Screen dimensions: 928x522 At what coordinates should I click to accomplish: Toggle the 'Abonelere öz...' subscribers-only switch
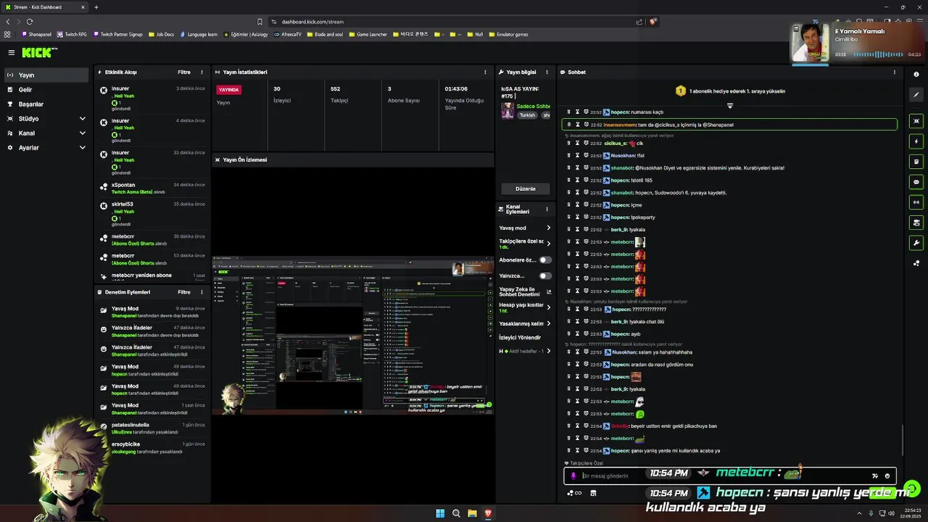coord(545,260)
